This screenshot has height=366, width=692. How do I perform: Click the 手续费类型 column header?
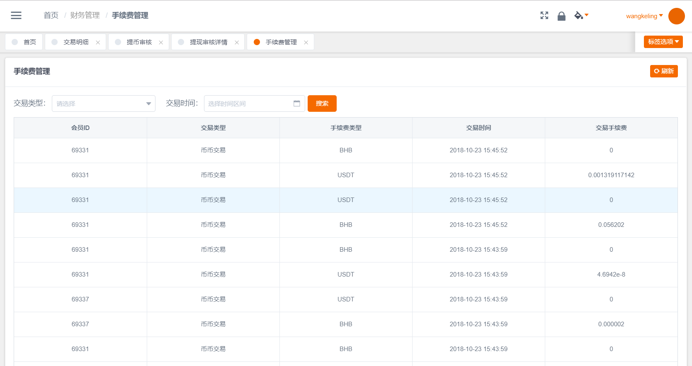(x=346, y=128)
